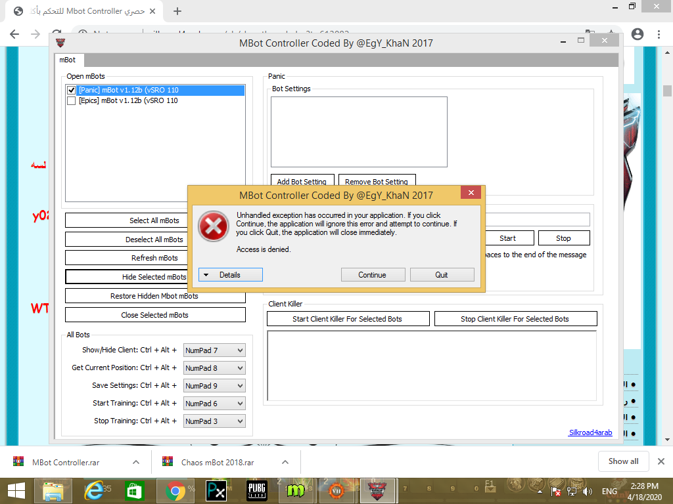Click the Start button
Screen dimensions: 673x504
click(x=509, y=238)
